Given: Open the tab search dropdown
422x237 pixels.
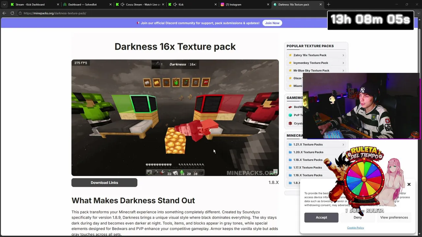Looking at the screenshot, I should click(4, 5).
